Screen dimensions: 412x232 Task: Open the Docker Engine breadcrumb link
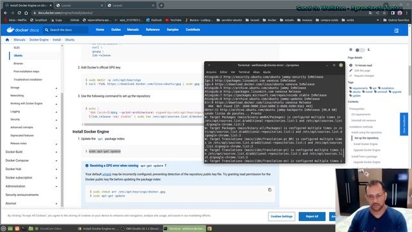[39, 40]
